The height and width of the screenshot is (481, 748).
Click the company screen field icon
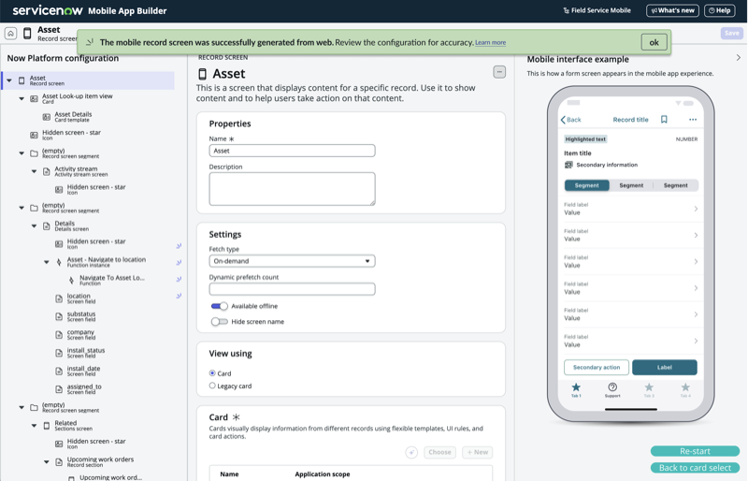pos(59,335)
